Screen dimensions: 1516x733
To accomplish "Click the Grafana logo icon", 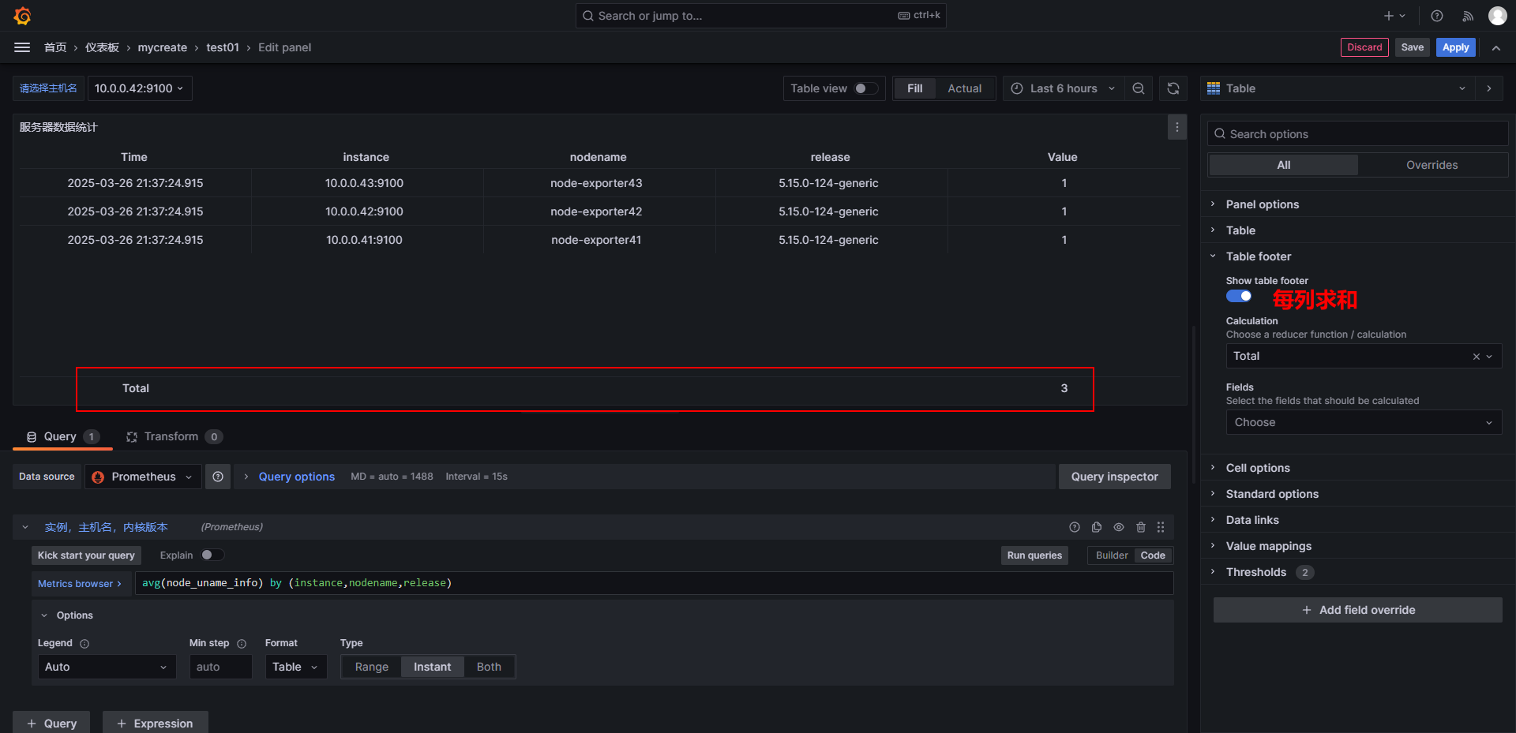I will 22,16.
